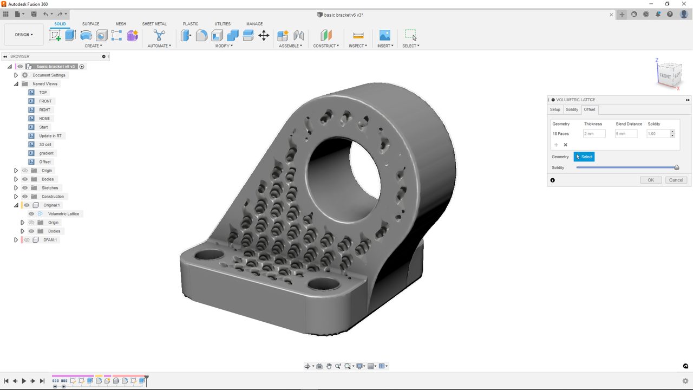Cancel the Volumetric Lattice dialog
This screenshot has height=390, width=693.
[676, 180]
